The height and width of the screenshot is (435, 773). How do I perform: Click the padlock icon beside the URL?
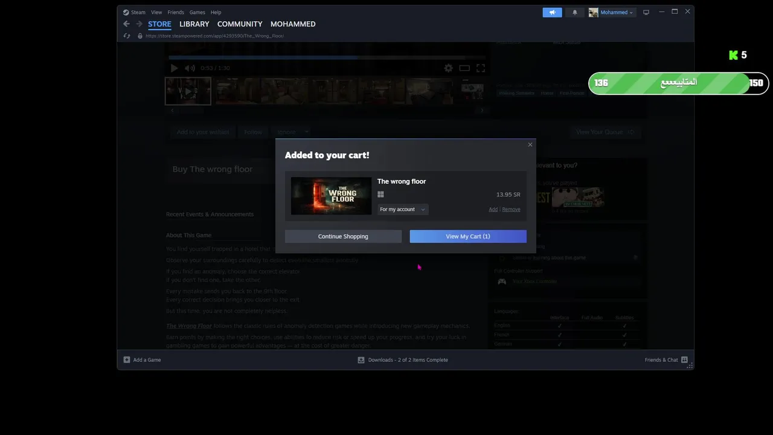[x=140, y=36]
